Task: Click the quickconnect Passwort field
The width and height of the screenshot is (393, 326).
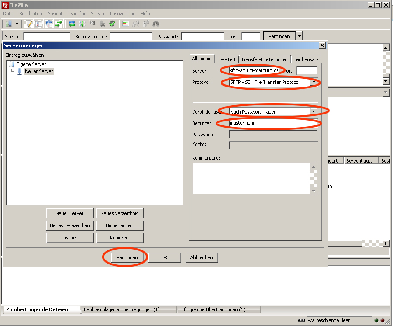Action: (203, 36)
